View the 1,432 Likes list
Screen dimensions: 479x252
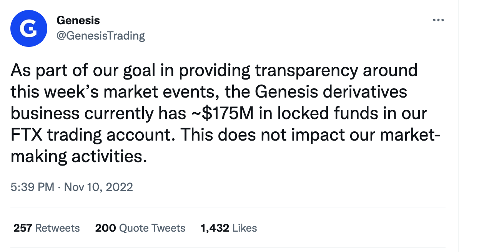[229, 228]
